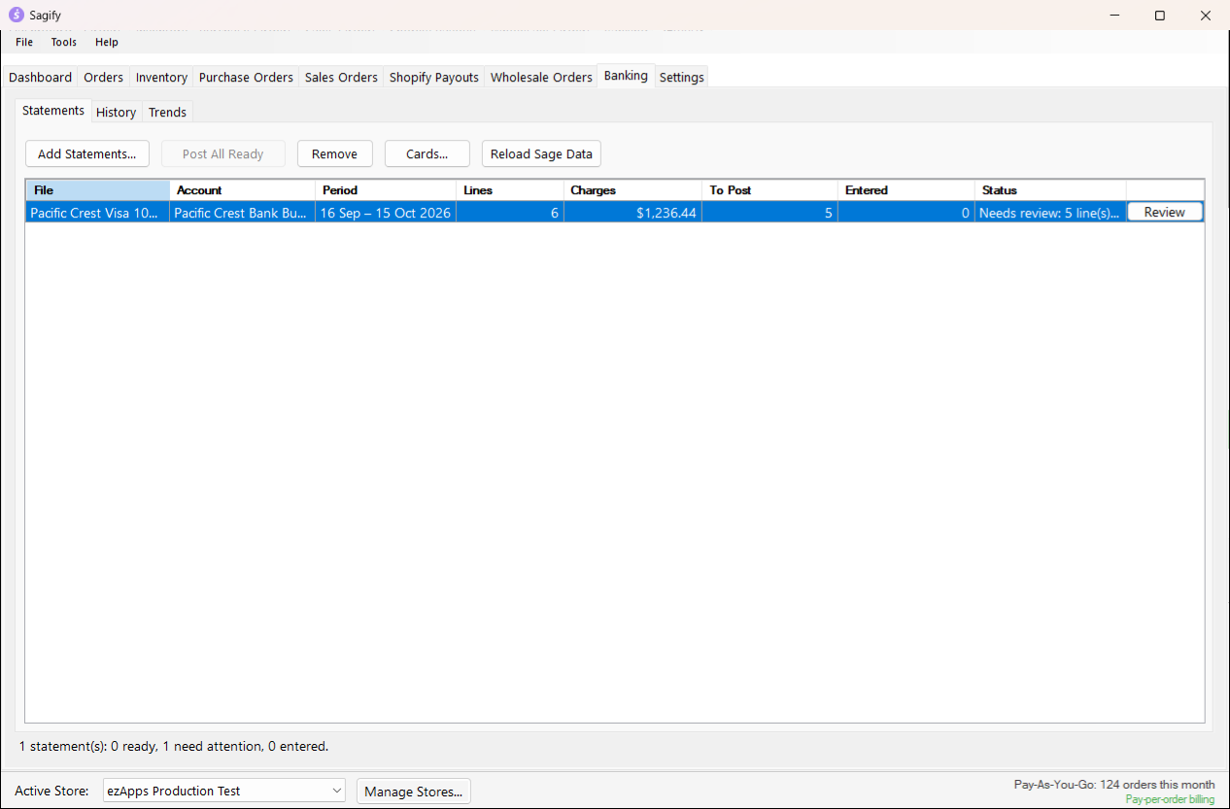Review the Pacific Crest Visa statement

1165,212
